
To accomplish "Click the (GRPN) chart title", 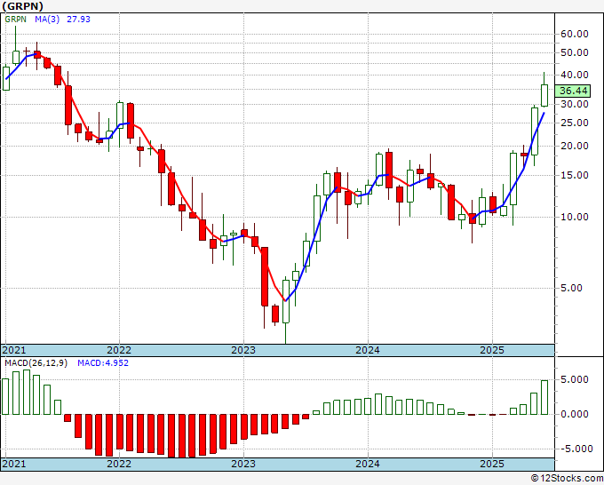I will coord(23,6).
